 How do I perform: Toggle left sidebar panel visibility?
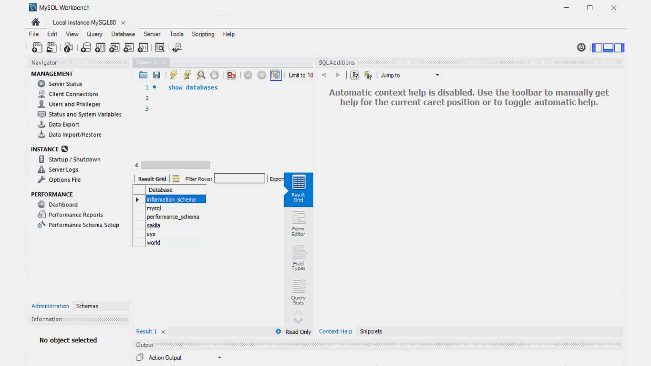coord(597,48)
